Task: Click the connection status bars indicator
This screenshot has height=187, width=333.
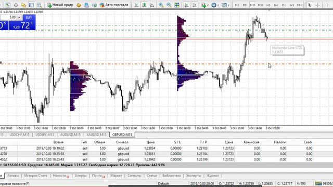Action: pos(318,183)
